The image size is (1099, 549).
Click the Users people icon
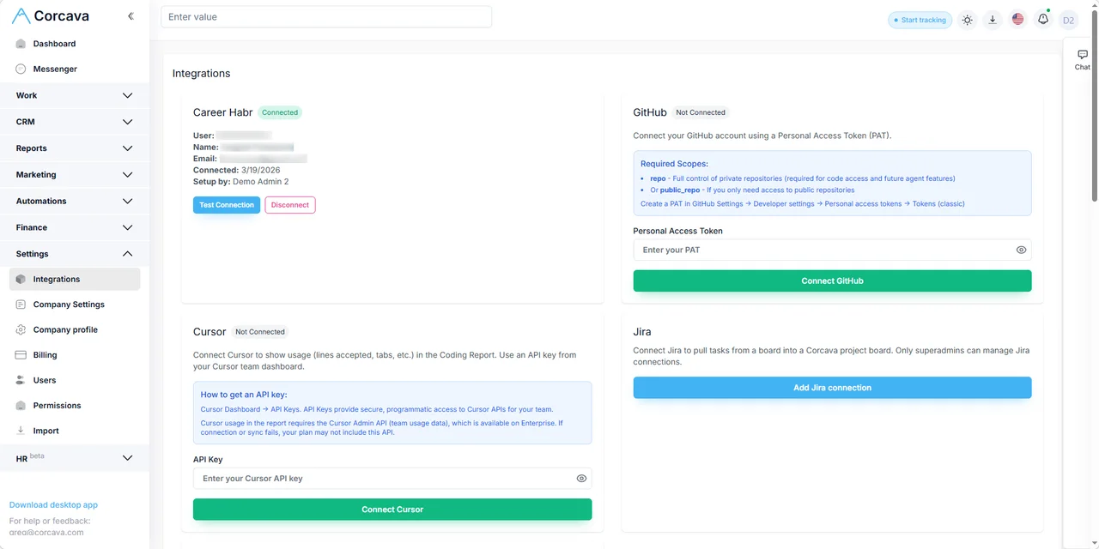point(21,380)
